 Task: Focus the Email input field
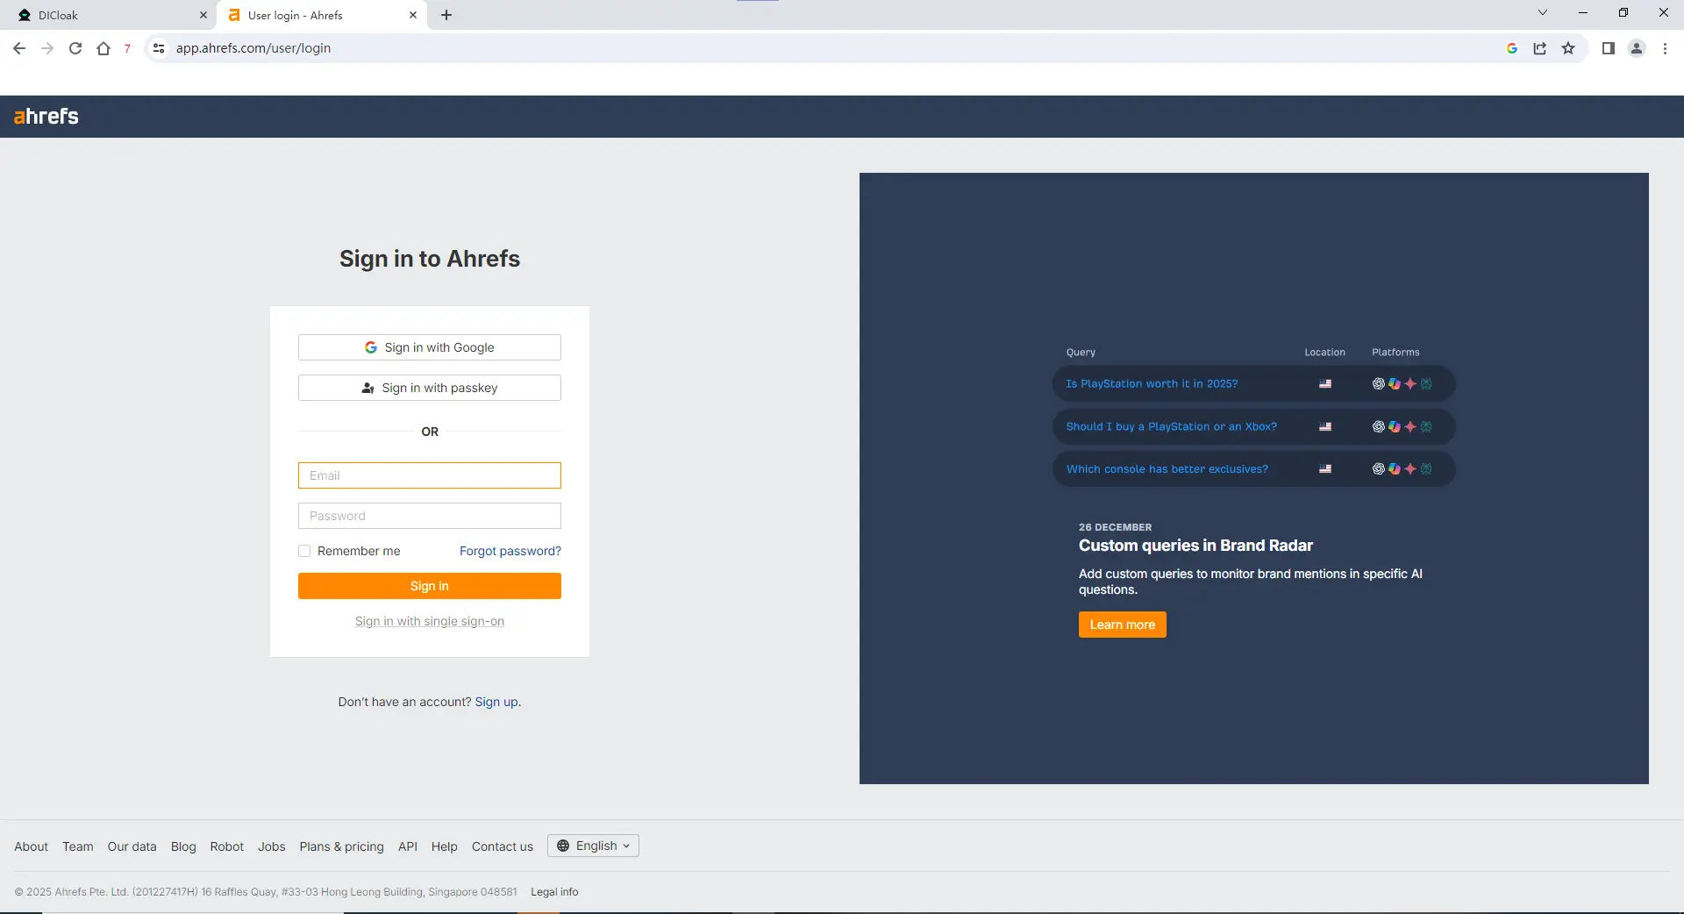pos(430,475)
